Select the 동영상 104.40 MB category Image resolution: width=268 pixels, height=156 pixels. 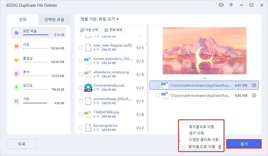[39, 60]
